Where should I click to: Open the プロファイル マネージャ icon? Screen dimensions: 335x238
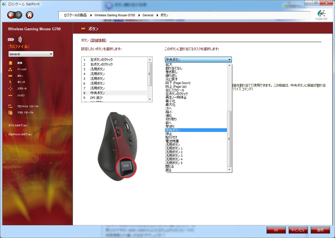10,106
